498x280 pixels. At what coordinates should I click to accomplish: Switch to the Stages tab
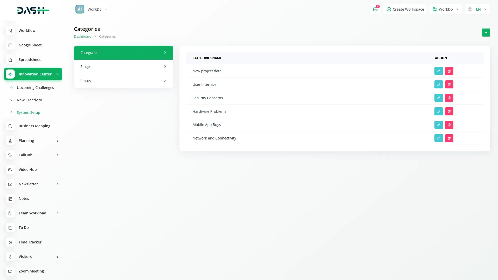tap(123, 67)
